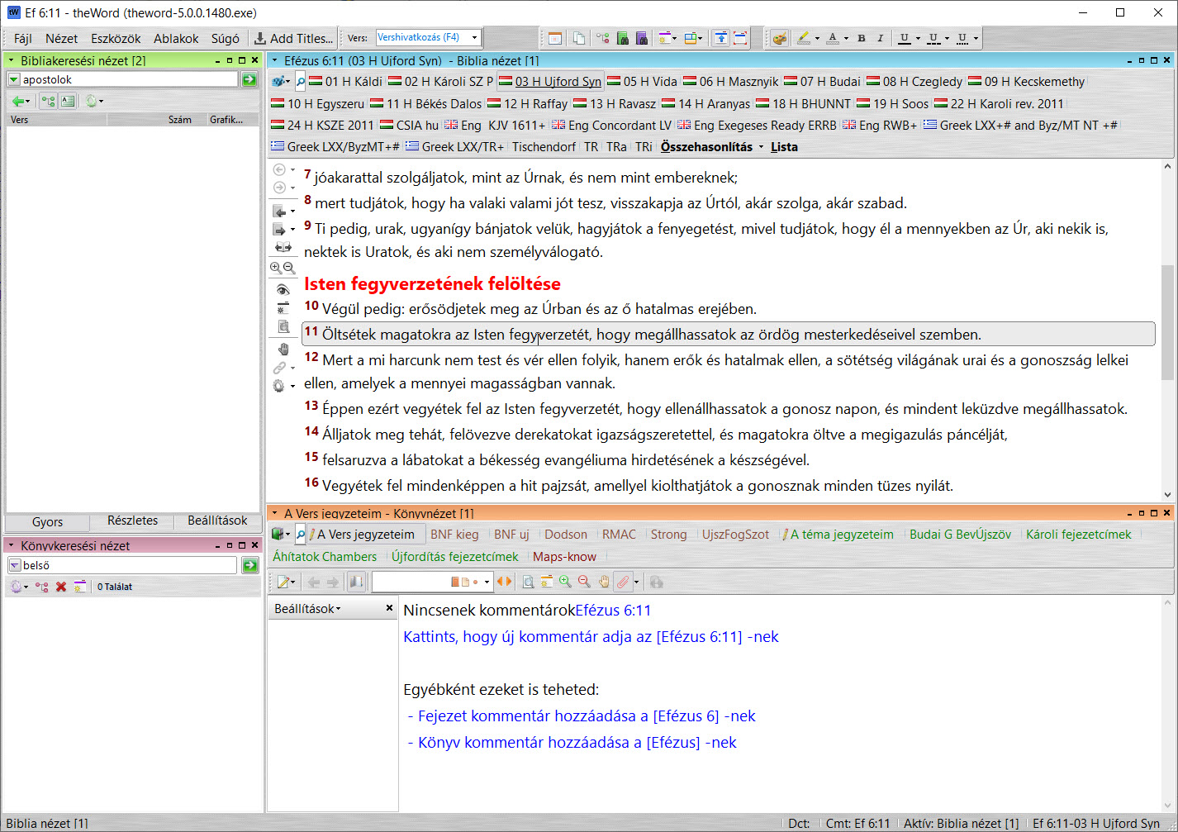Image resolution: width=1178 pixels, height=832 pixels.
Task: Click the red X icon in book search toolbar
Action: coord(60,587)
